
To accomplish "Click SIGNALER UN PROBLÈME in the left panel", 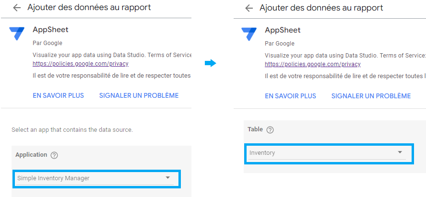I will pos(139,95).
